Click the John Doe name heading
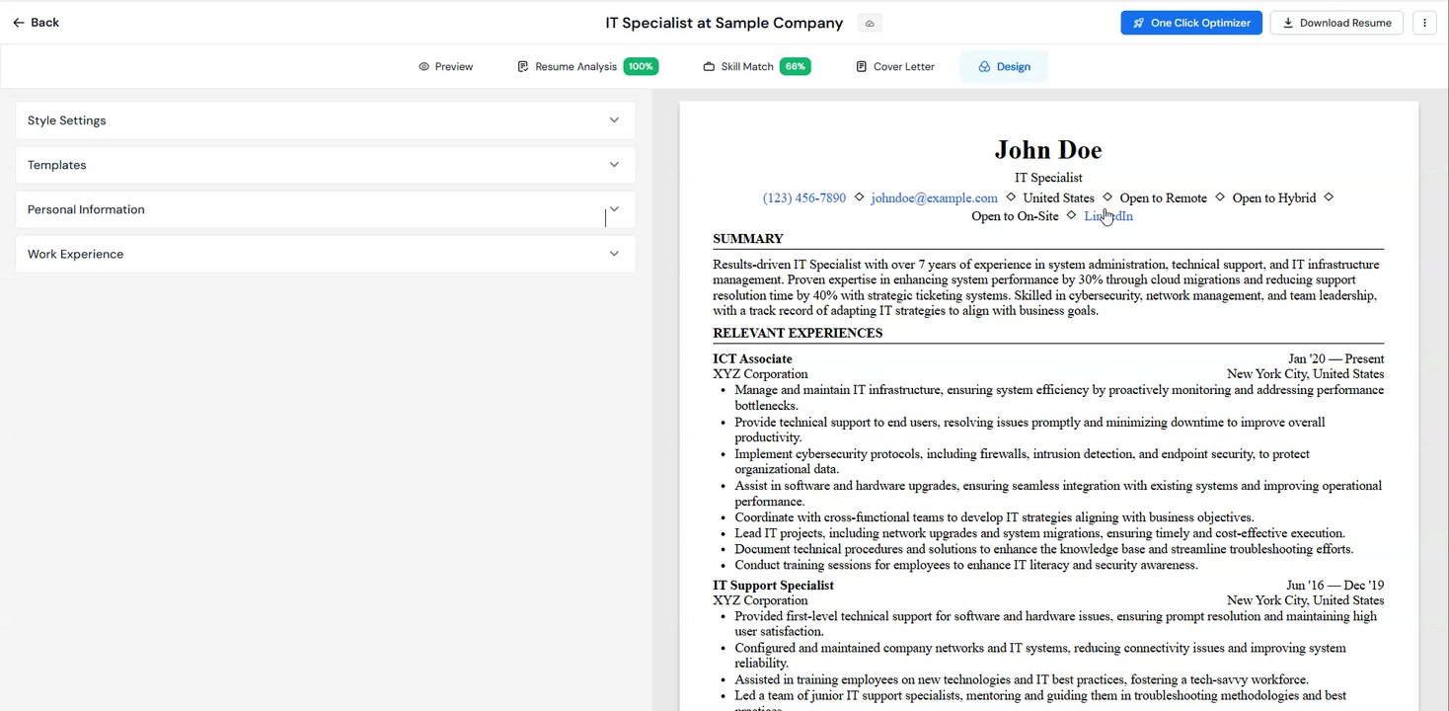 [x=1048, y=150]
